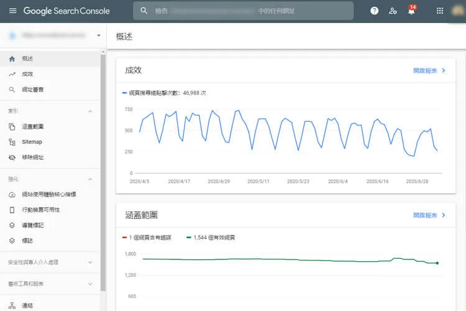Click the 概述 home icon in sidebar
The height and width of the screenshot is (311, 466).
click(12, 58)
